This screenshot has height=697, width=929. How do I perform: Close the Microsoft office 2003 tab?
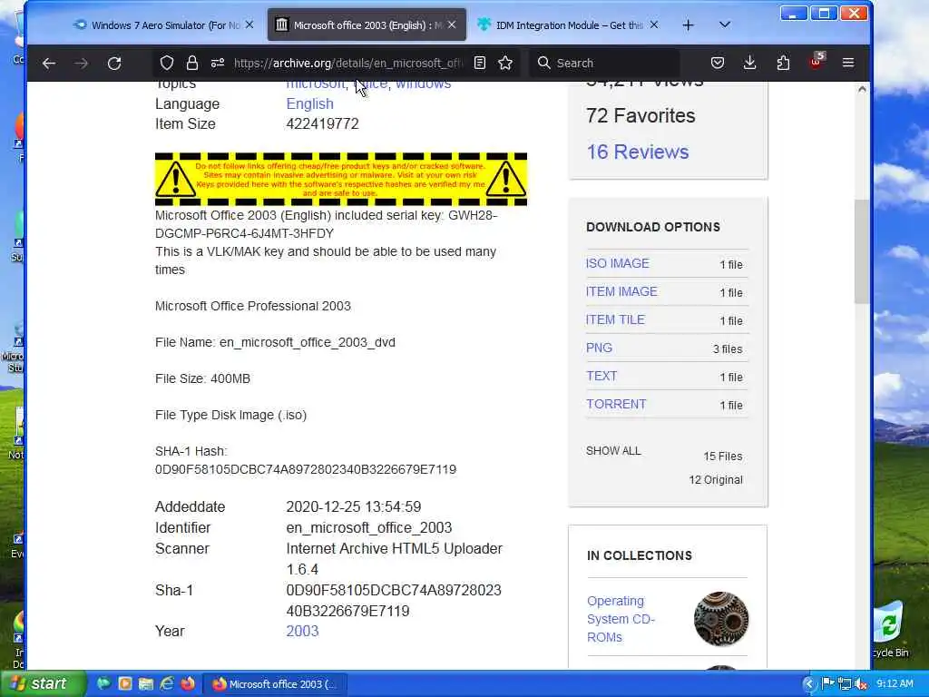click(452, 25)
